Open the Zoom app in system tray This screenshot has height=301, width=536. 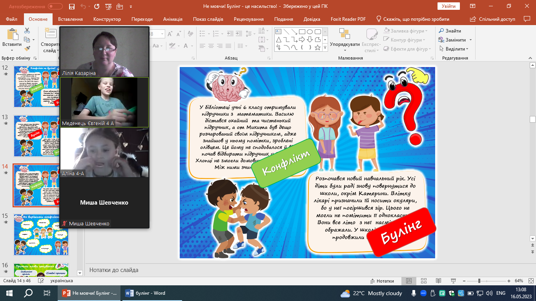[x=424, y=293]
